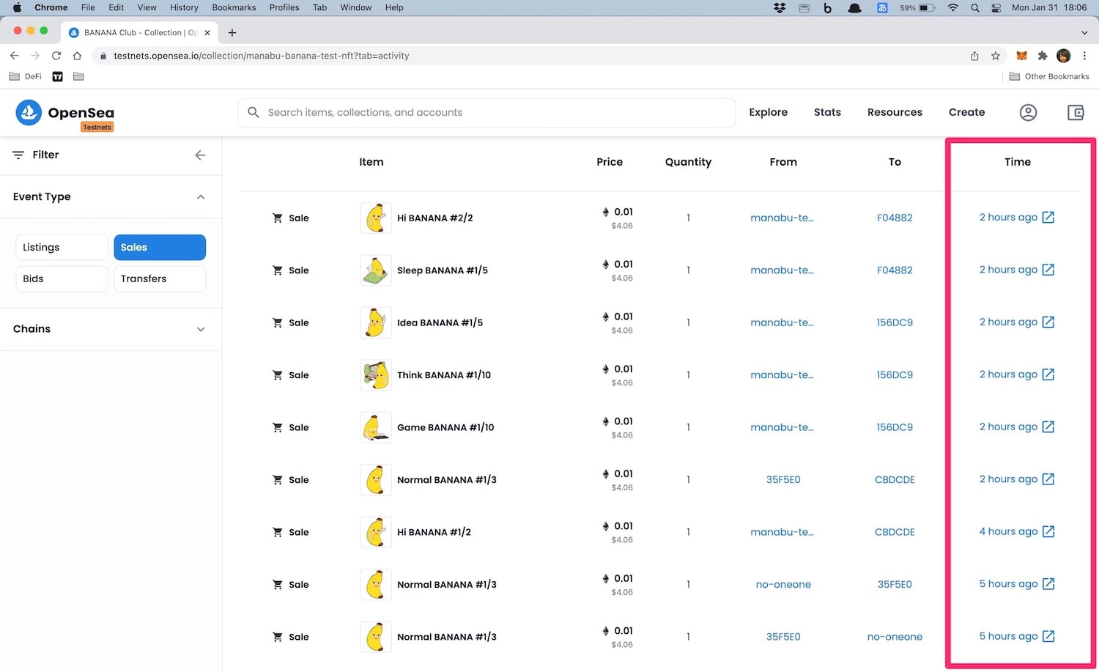Open the Stats menu
The height and width of the screenshot is (672, 1099).
point(827,112)
